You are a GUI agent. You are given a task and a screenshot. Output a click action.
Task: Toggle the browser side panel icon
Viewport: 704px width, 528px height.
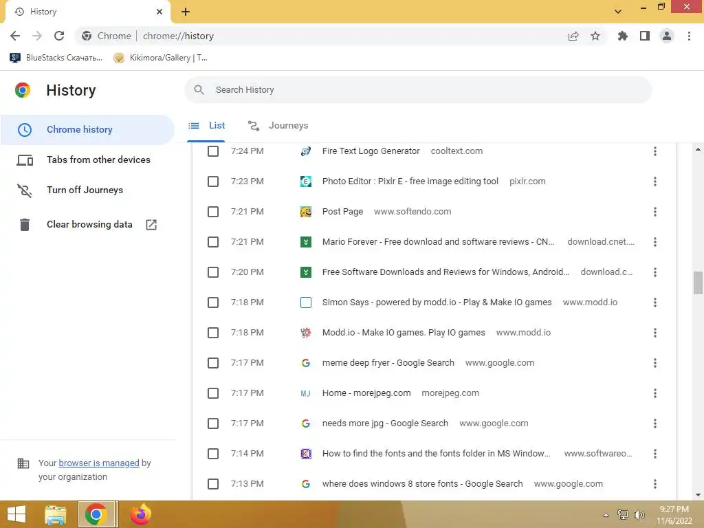coord(645,36)
